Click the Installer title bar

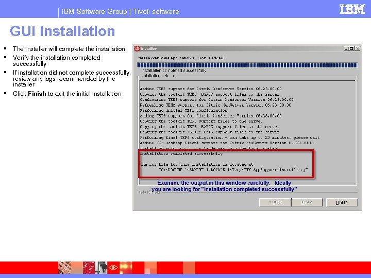coord(247,48)
